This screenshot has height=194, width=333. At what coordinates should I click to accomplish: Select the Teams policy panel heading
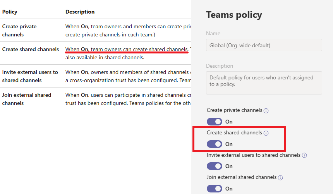click(234, 15)
